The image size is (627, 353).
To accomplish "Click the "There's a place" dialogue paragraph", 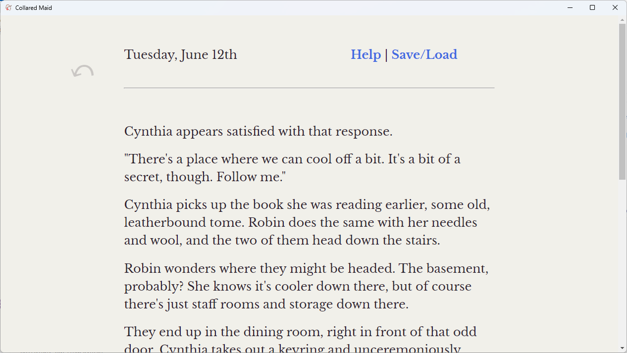I will tap(292, 168).
